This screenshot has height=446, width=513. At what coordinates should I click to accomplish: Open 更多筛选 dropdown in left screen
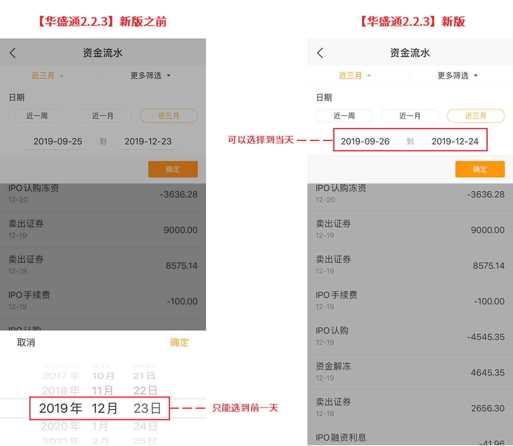151,75
